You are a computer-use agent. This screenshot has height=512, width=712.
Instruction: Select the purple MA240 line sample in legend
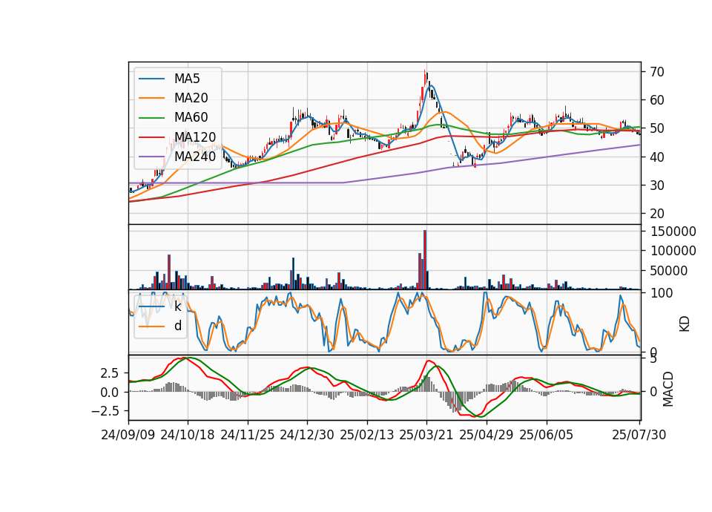(x=151, y=157)
